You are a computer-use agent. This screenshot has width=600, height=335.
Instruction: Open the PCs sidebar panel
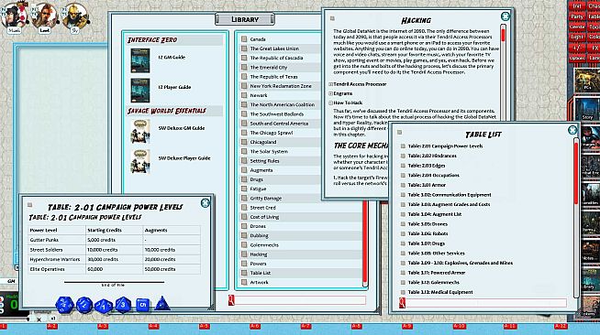587,80
